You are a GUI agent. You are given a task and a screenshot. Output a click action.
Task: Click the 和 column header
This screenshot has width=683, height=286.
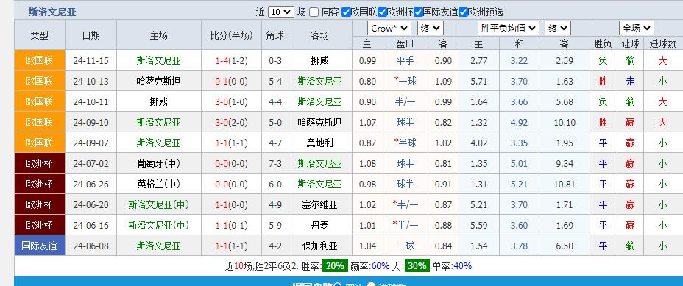(x=519, y=43)
